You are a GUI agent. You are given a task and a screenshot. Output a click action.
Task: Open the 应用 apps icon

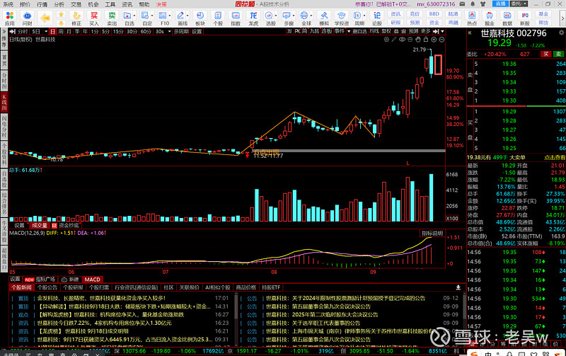point(10,18)
